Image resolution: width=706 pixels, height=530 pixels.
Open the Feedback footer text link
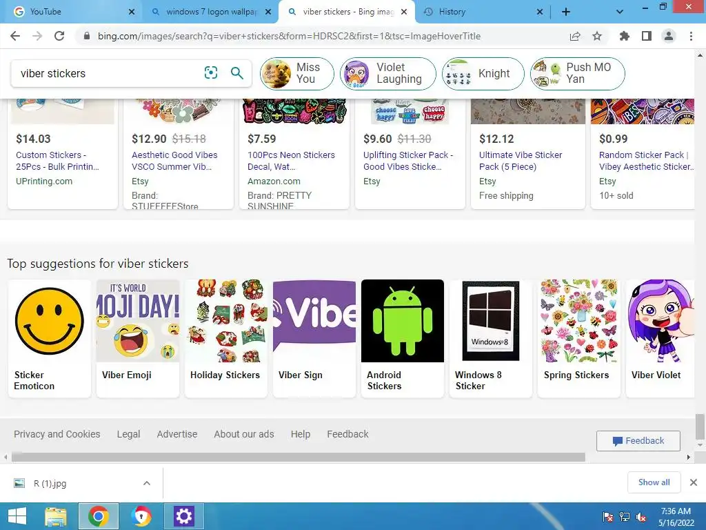[x=347, y=434]
